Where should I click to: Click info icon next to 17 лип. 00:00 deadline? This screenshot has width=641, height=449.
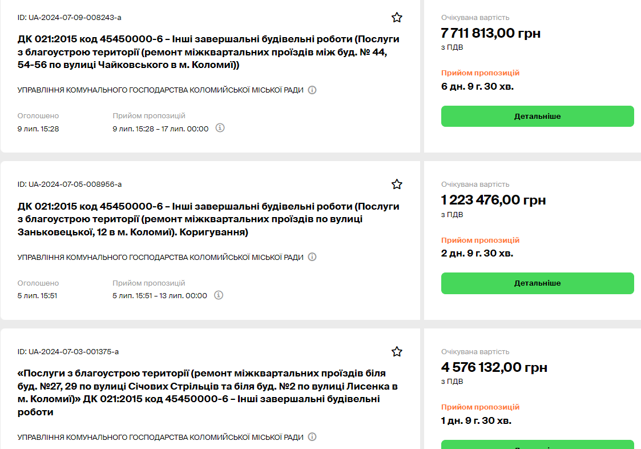click(x=220, y=128)
